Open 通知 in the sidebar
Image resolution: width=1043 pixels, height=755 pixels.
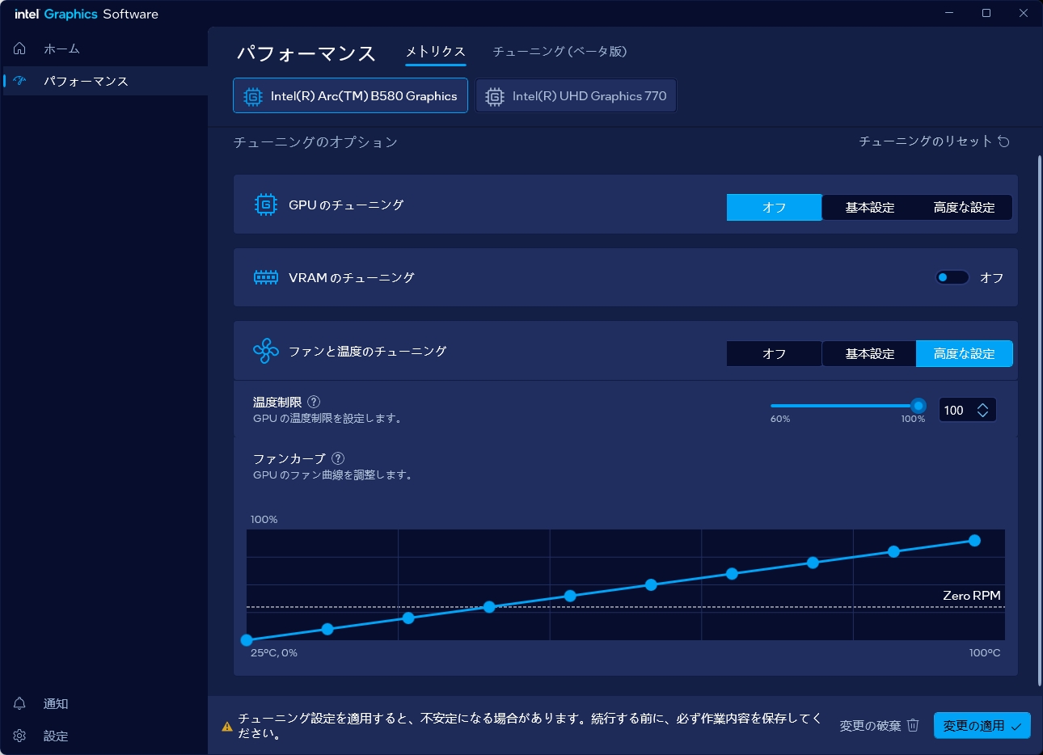click(104, 703)
